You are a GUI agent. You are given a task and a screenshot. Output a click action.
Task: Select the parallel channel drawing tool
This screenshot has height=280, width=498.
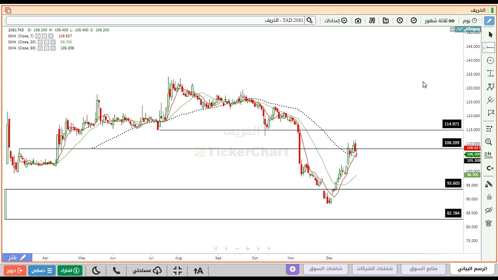point(490,100)
